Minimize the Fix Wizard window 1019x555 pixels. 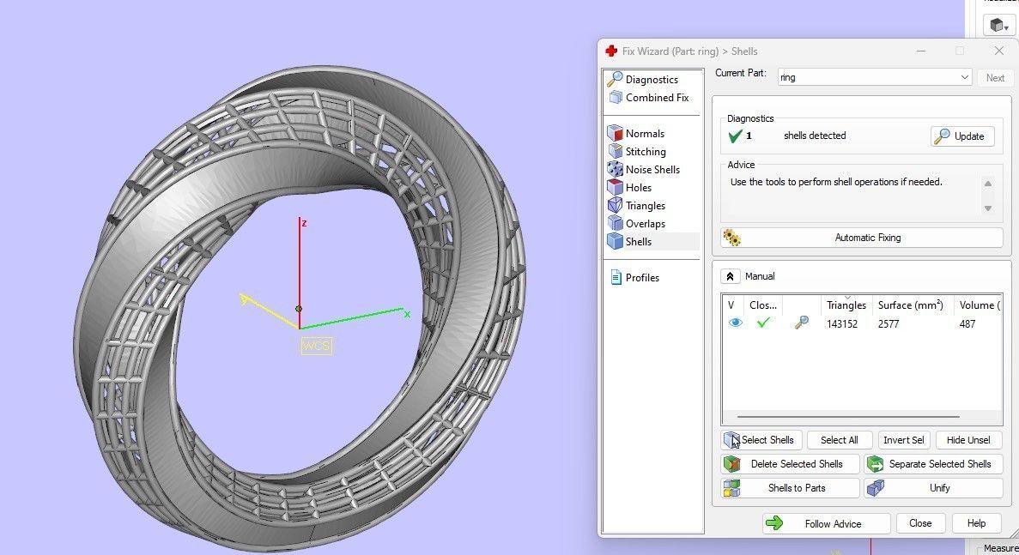tap(921, 51)
